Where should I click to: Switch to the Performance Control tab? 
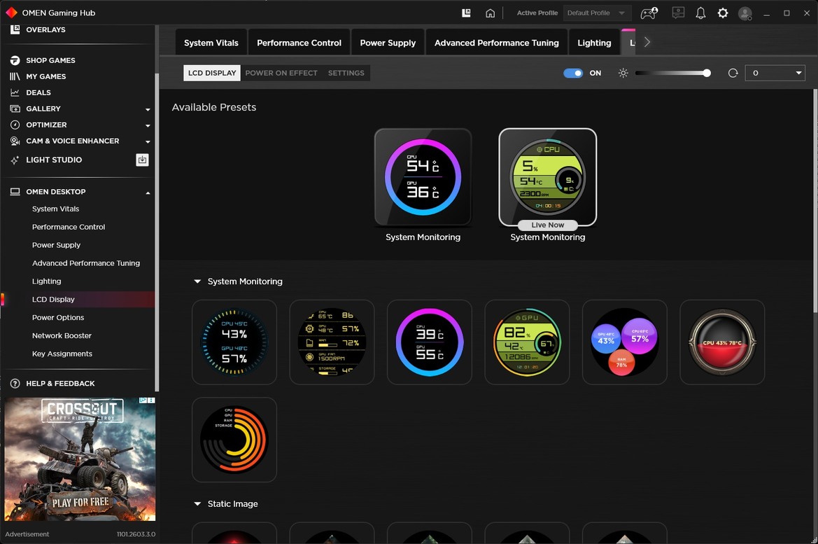299,43
